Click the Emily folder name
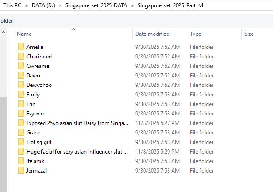The image size is (273, 192). [x=33, y=95]
